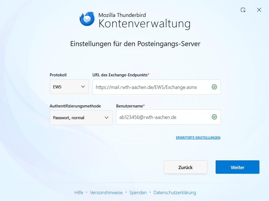Click the green checkmark in Benutzername field
Viewport: 269px width, 201px height.
[x=214, y=117]
